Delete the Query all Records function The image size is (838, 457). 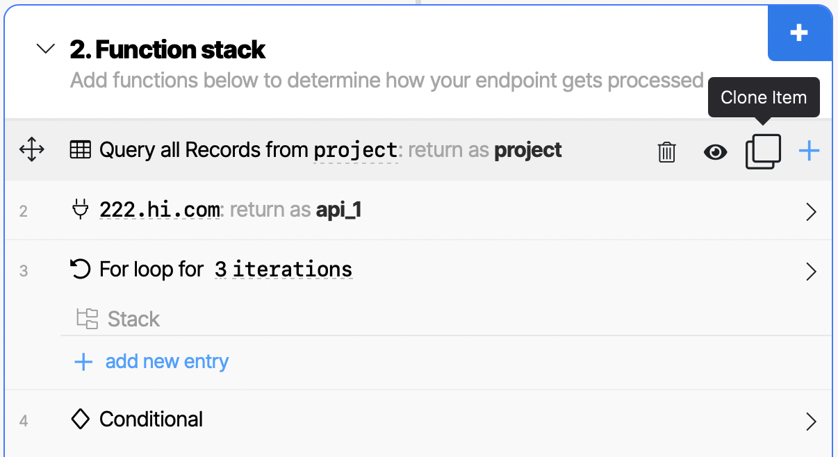666,151
